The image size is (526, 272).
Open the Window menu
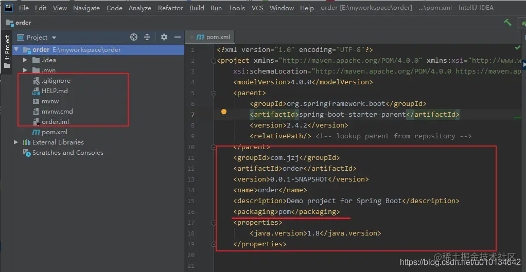click(282, 8)
